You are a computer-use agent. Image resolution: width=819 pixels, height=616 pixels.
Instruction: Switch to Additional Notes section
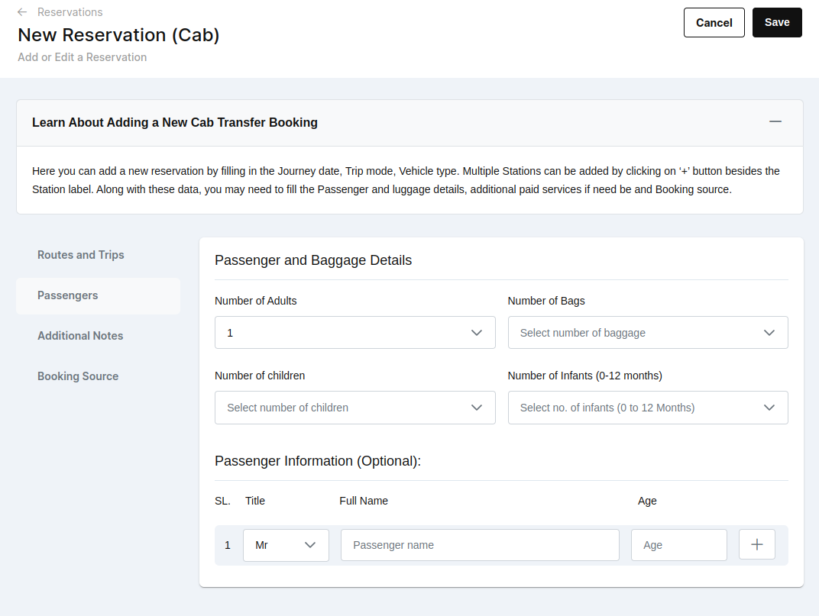pos(80,336)
